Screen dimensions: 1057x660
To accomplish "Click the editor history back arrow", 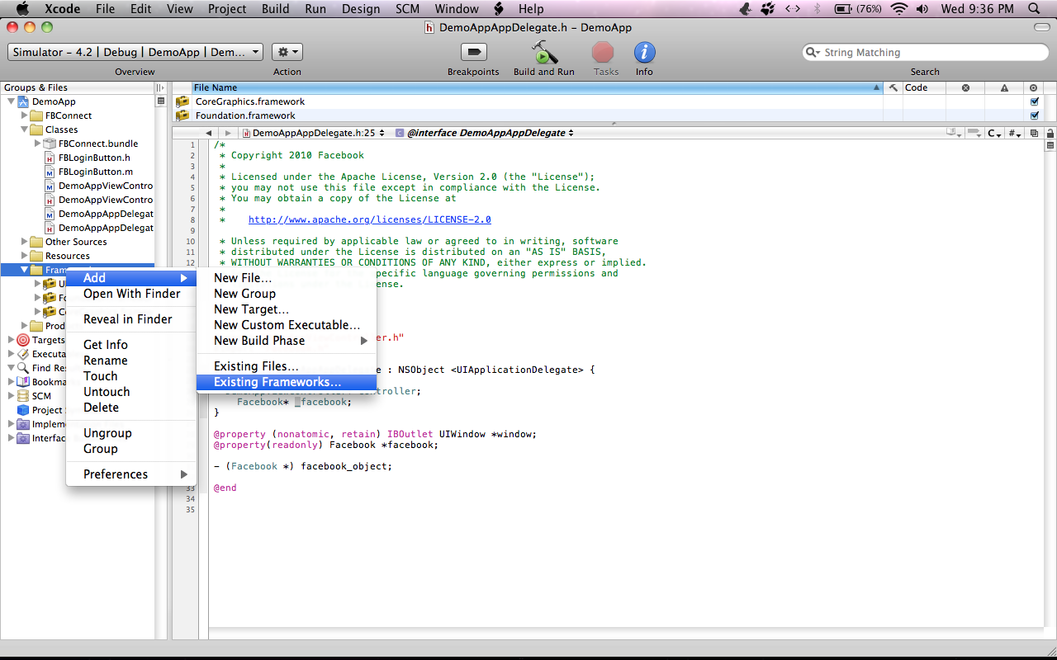I will (208, 133).
